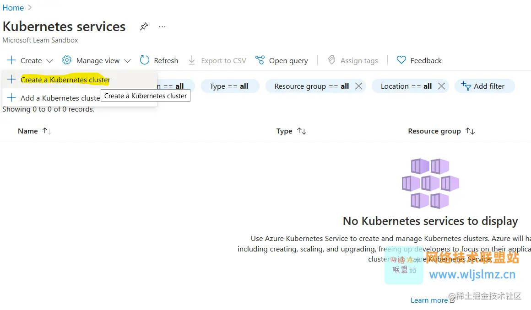Open the Feedback label
The height and width of the screenshot is (310, 531).
pos(426,60)
